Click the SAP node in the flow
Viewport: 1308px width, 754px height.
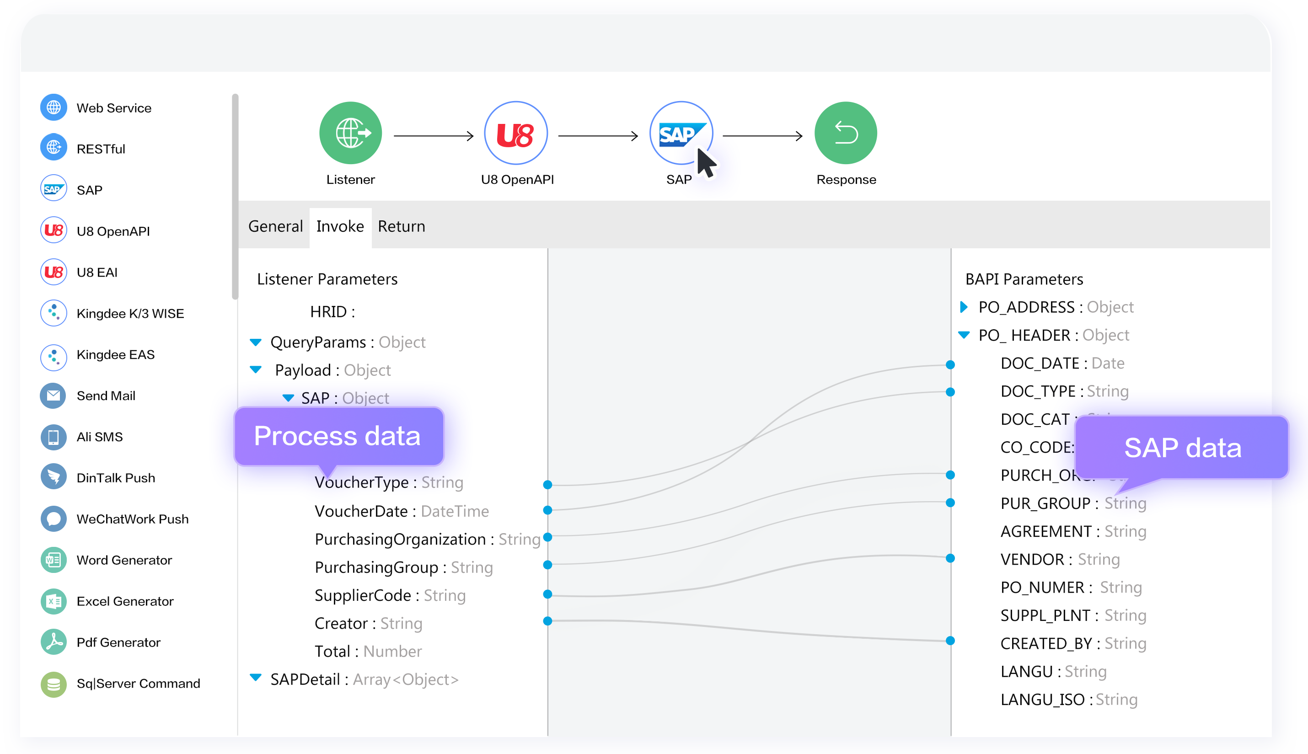coord(681,133)
